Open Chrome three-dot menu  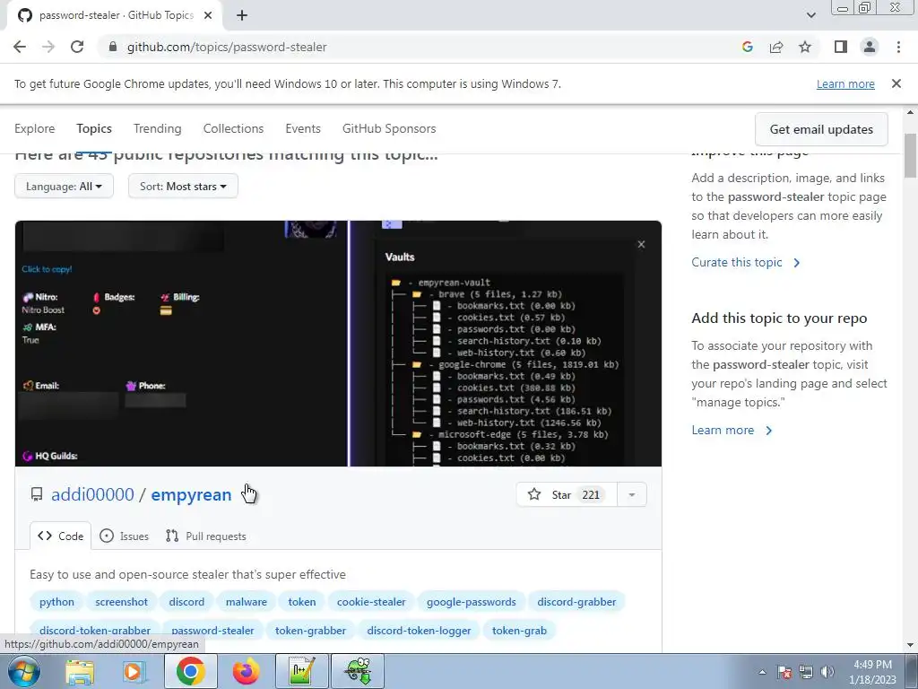[x=898, y=47]
